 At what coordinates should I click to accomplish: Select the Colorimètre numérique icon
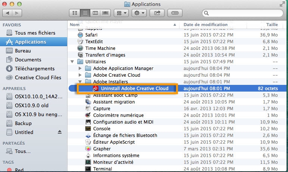click(x=88, y=115)
